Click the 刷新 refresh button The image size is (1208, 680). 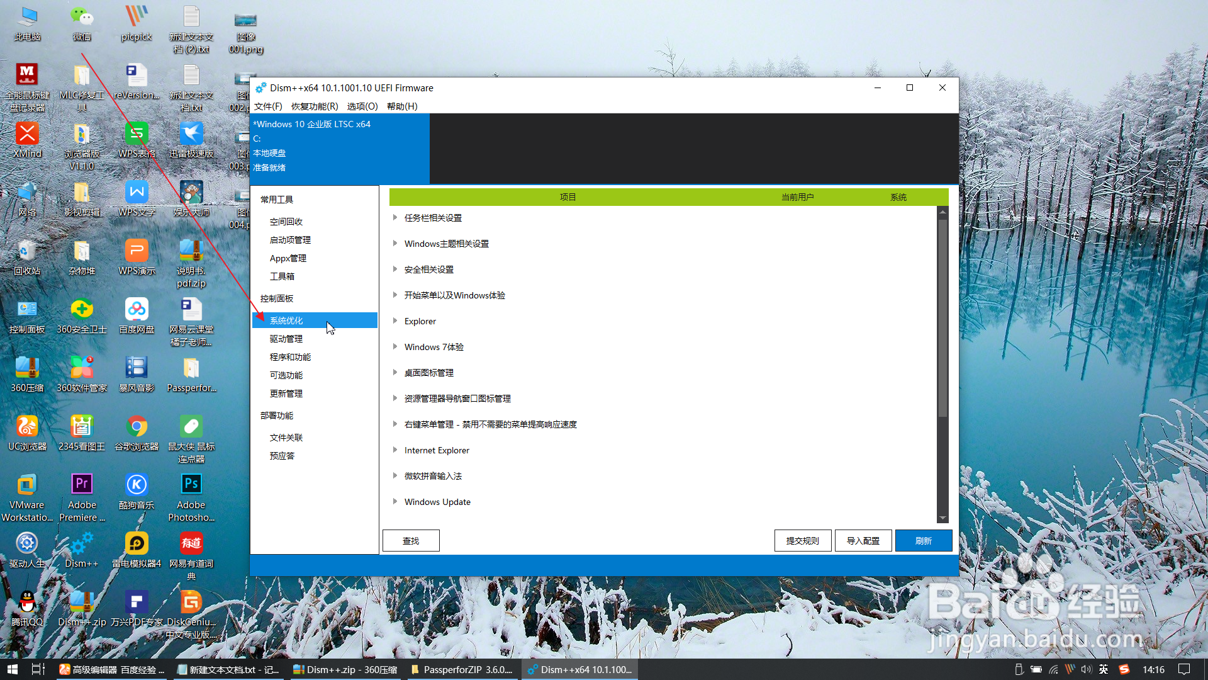[x=923, y=540]
